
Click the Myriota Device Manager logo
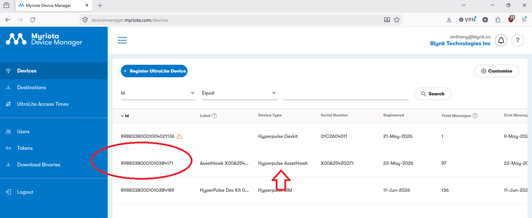pos(44,39)
